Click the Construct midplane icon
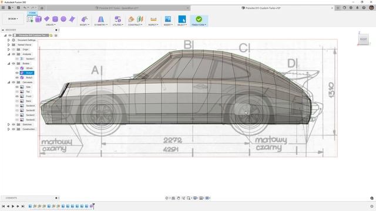Image resolution: width=376 pixels, height=211 pixels. pyautogui.click(x=140, y=19)
